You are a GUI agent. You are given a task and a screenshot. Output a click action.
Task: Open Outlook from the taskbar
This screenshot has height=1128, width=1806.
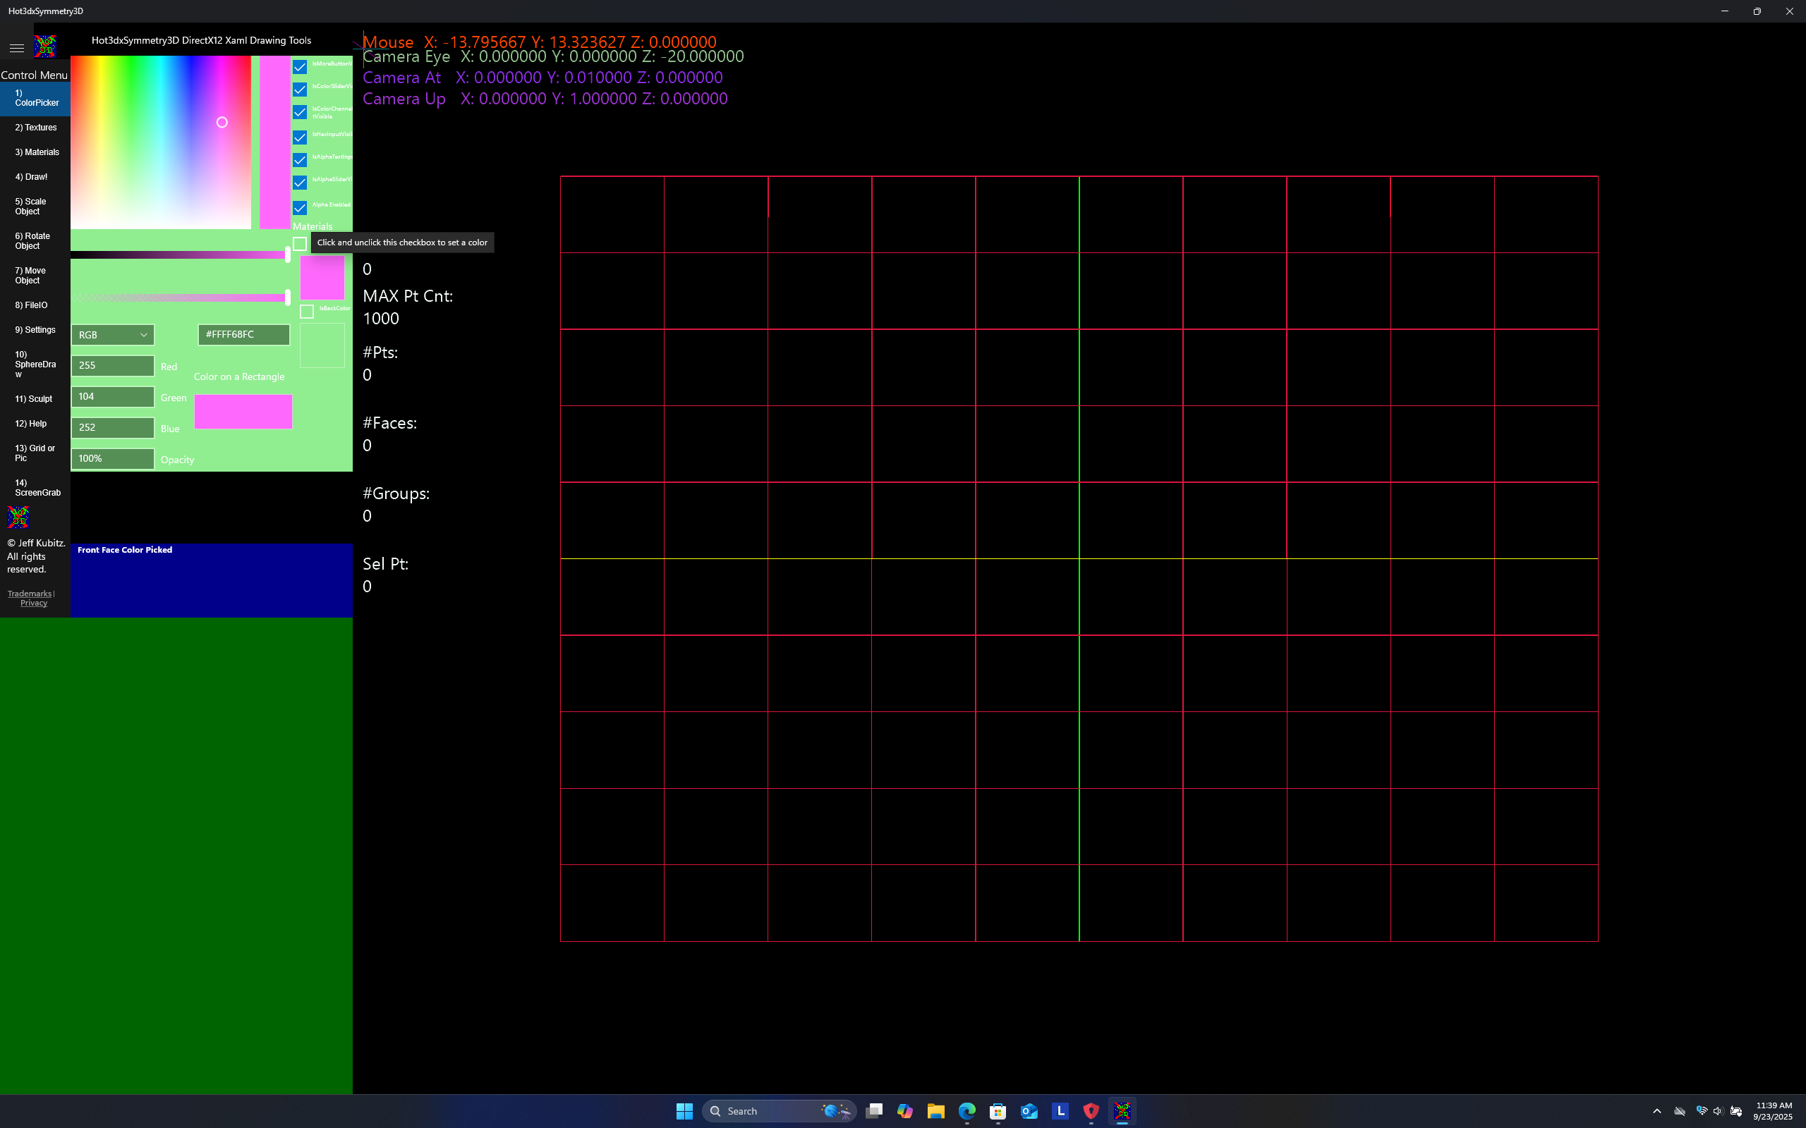click(x=1030, y=1111)
